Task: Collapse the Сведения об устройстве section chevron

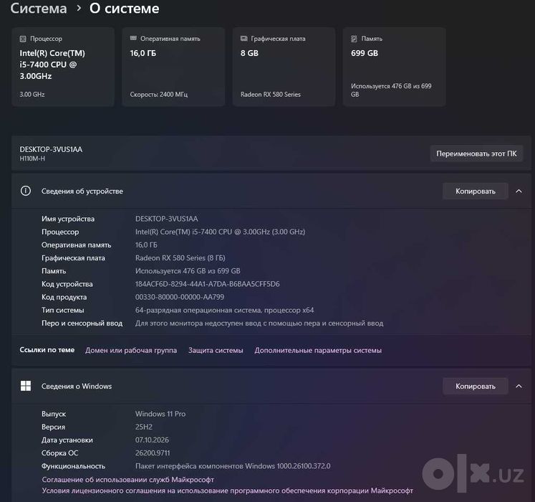Action: click(x=519, y=191)
